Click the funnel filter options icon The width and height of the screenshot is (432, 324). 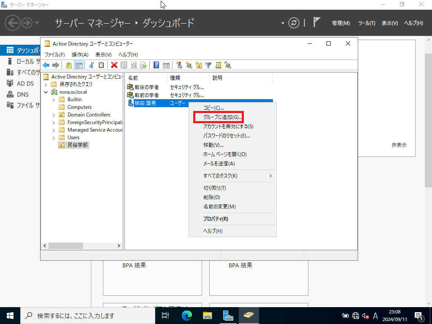[208, 65]
